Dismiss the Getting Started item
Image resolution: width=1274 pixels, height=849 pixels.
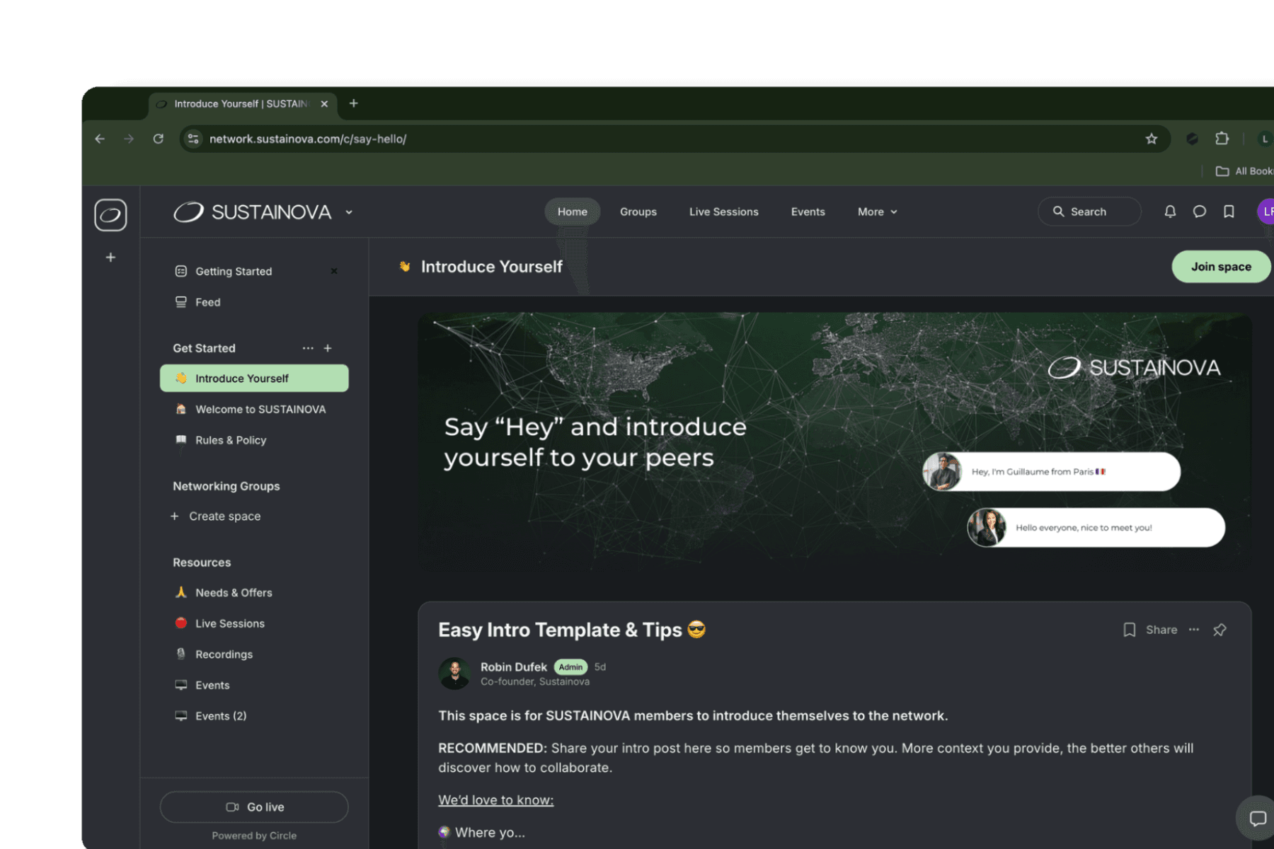click(x=334, y=271)
